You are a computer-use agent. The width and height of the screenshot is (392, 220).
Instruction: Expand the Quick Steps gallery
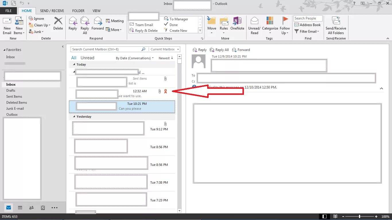[200, 31]
